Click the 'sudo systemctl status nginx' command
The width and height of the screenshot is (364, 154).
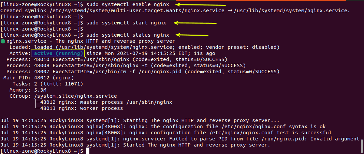click(x=128, y=35)
